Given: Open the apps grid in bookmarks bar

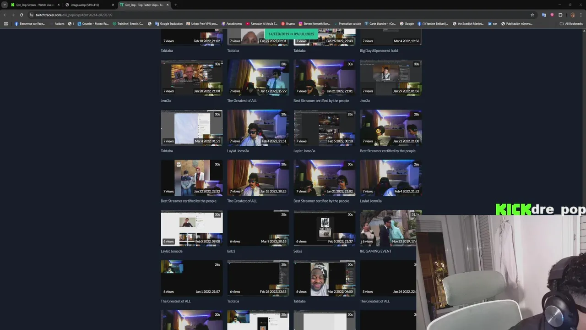Looking at the screenshot, I should click(5, 23).
